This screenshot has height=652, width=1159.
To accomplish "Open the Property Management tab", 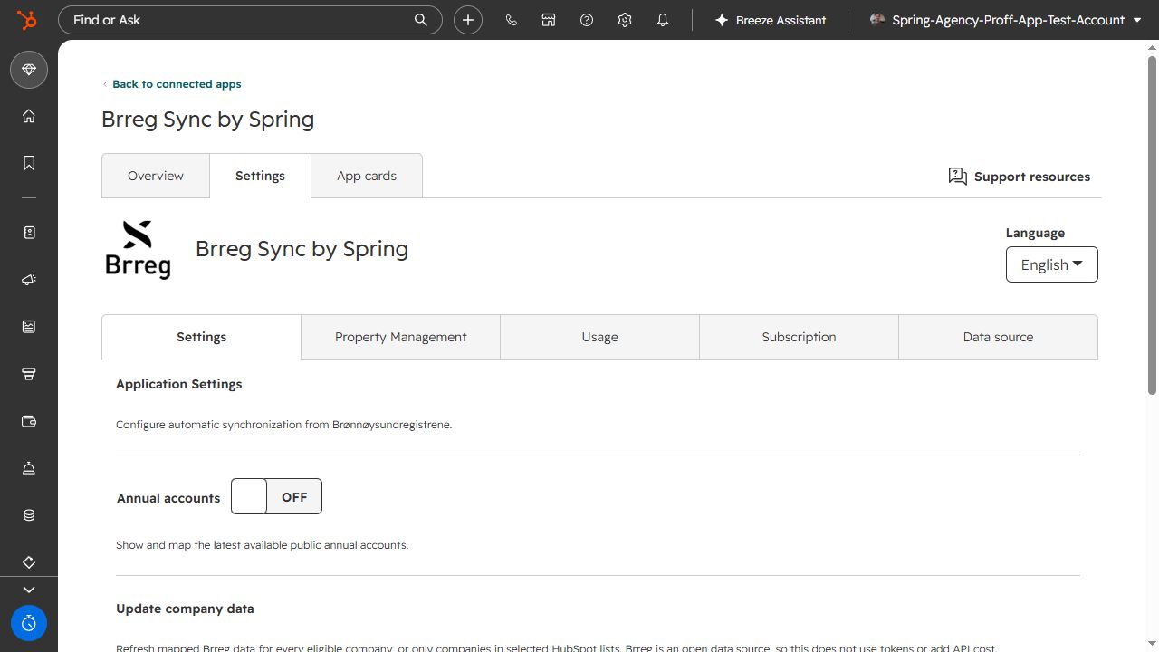I will coord(401,337).
